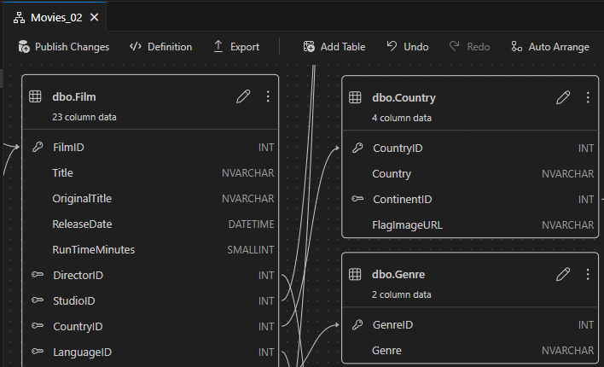Close the Movies_02 tab
This screenshot has height=367, width=604.
click(x=95, y=17)
